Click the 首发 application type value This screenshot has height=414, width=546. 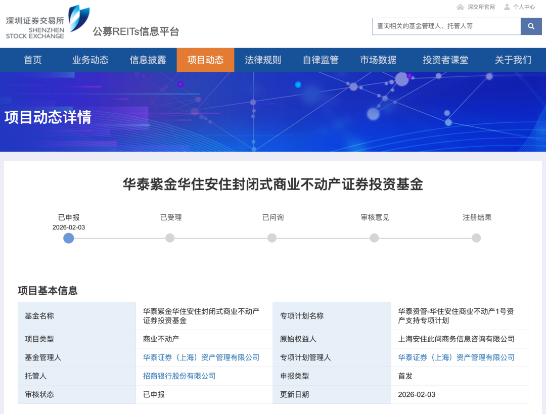(405, 376)
